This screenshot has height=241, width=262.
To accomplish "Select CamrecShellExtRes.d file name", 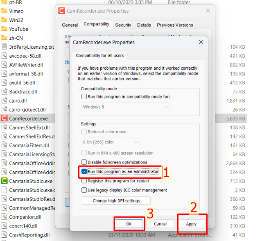I will (32, 136).
